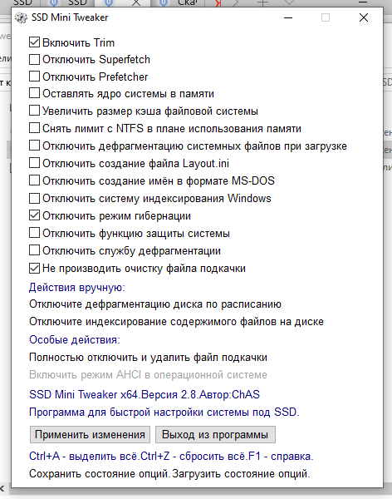Check Отключить систему индексирования Windows
Image resolution: width=392 pixels, height=499 pixels.
tap(34, 198)
